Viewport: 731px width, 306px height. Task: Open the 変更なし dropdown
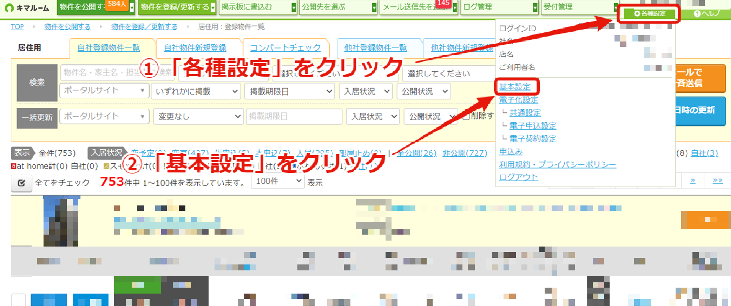point(199,117)
